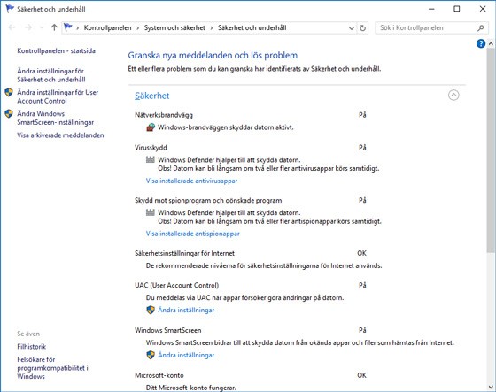Open Ändra inställningar under Windows SmartScreen
Image resolution: width=496 pixels, height=392 pixels.
point(186,355)
